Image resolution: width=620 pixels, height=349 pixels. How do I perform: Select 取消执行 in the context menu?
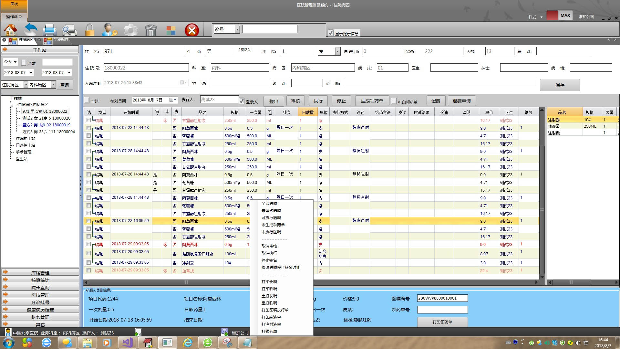tap(269, 253)
